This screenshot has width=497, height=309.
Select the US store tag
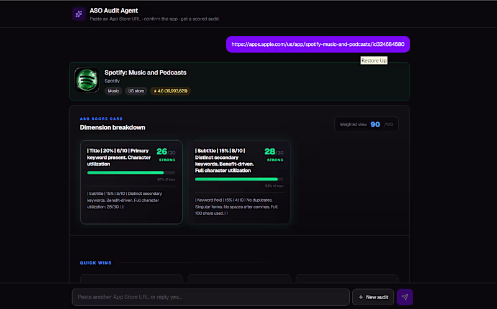pyautogui.click(x=136, y=91)
